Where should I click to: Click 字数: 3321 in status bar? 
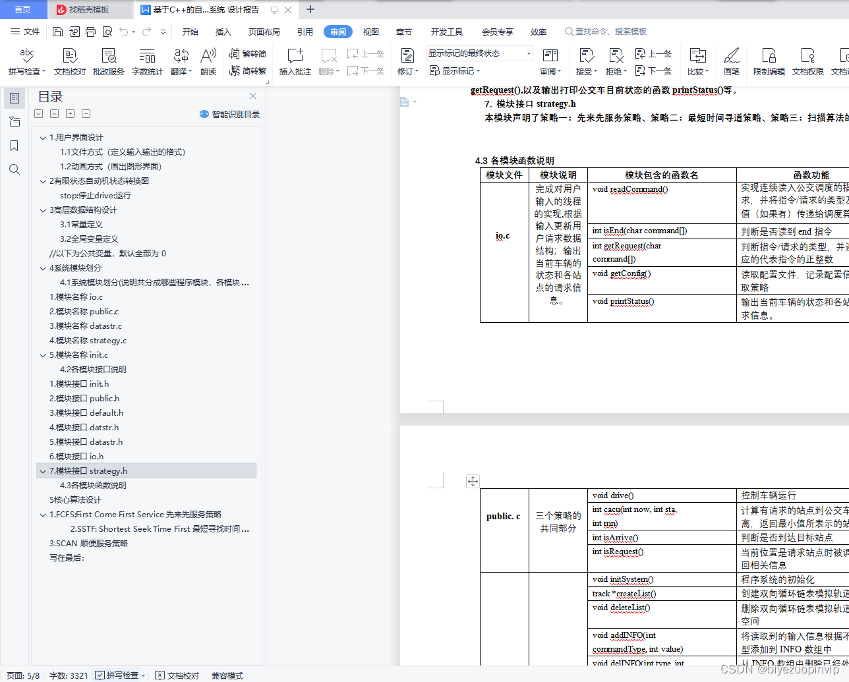pos(69,675)
